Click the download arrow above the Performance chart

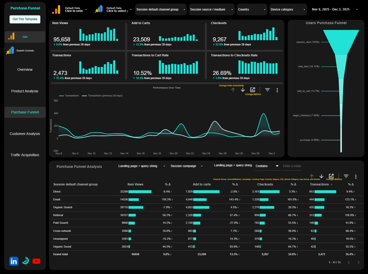[243, 90]
